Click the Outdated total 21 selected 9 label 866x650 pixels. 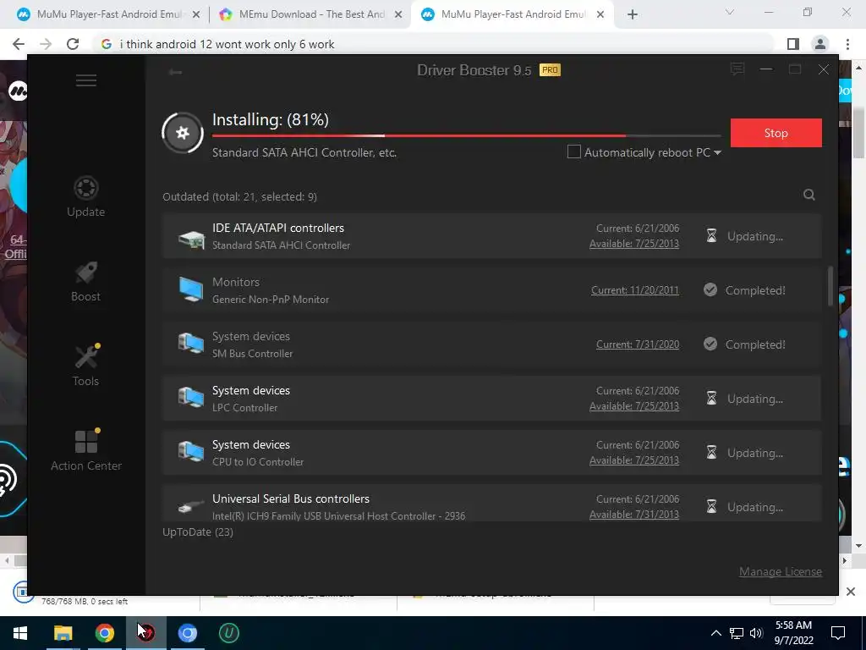(x=239, y=196)
